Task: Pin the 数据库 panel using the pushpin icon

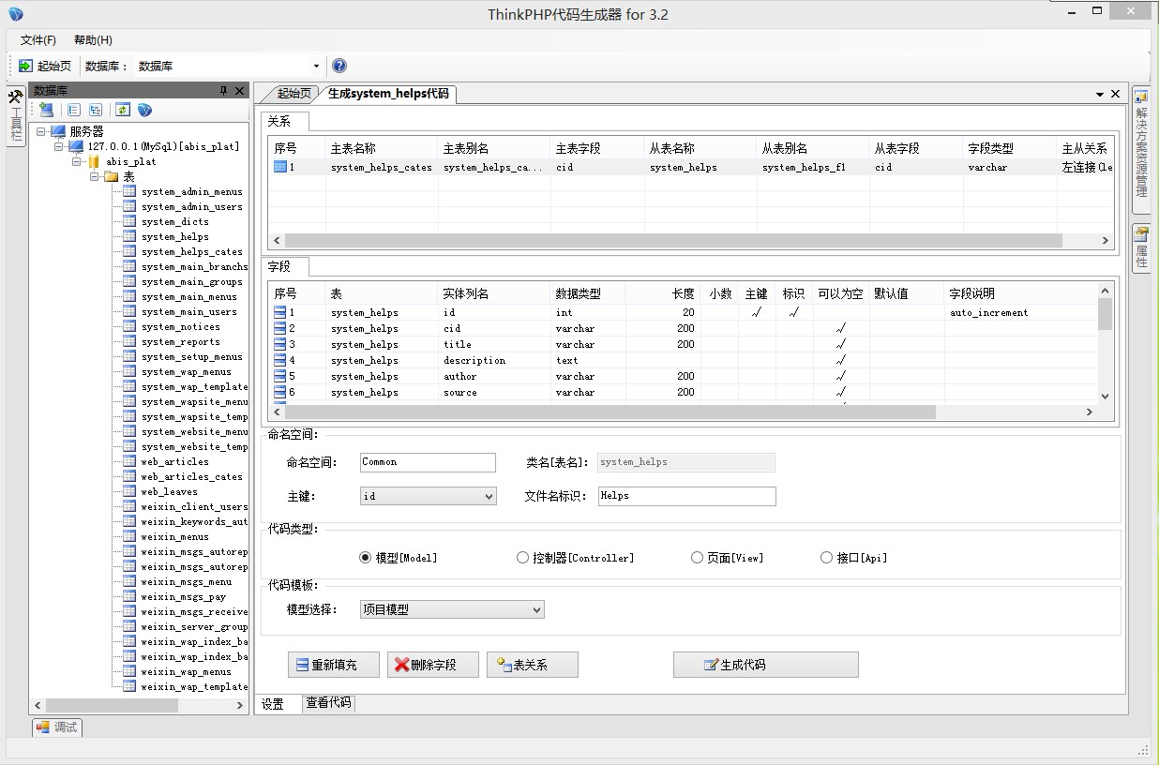Action: [223, 91]
